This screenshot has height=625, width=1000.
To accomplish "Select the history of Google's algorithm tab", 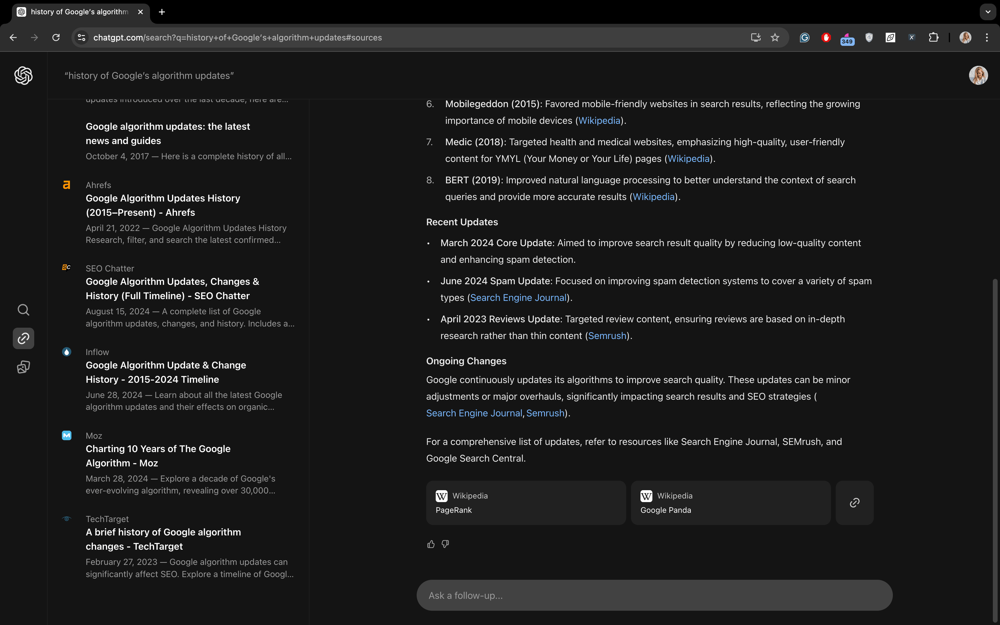I will pyautogui.click(x=79, y=12).
